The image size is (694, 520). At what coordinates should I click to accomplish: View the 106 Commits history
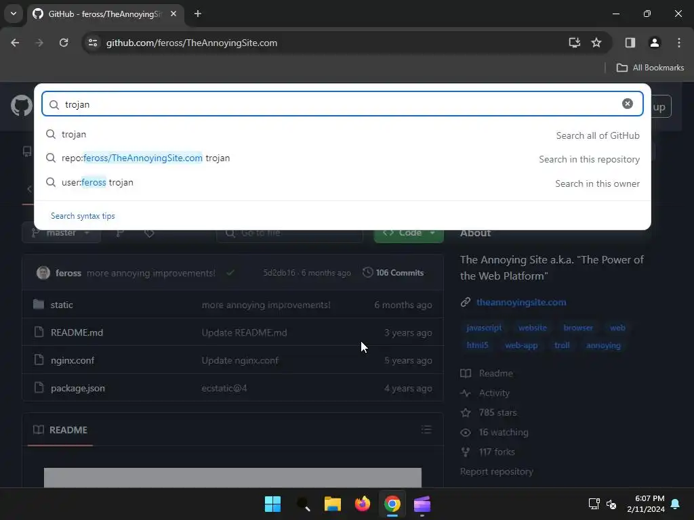point(393,273)
